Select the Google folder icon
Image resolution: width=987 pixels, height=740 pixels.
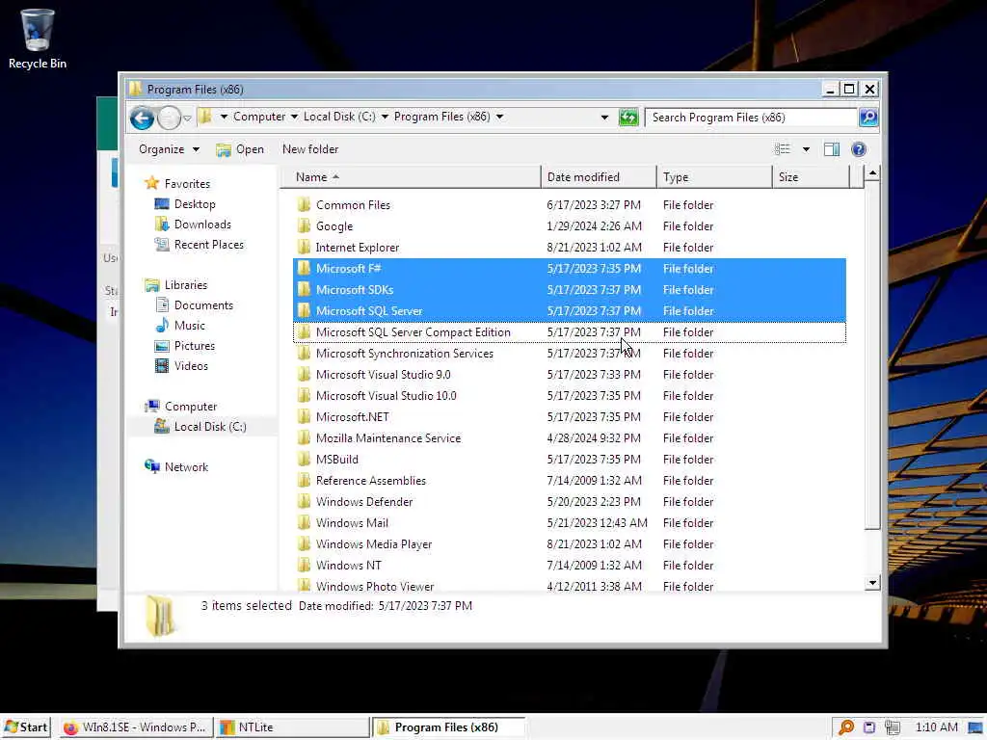[x=304, y=225]
